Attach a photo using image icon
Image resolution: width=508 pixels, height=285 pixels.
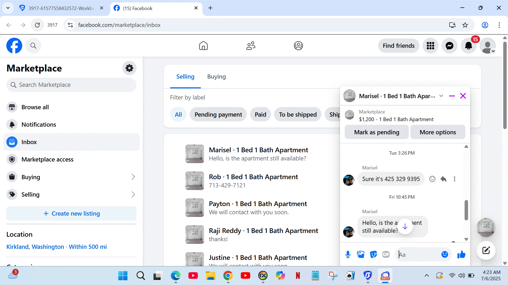(361, 254)
